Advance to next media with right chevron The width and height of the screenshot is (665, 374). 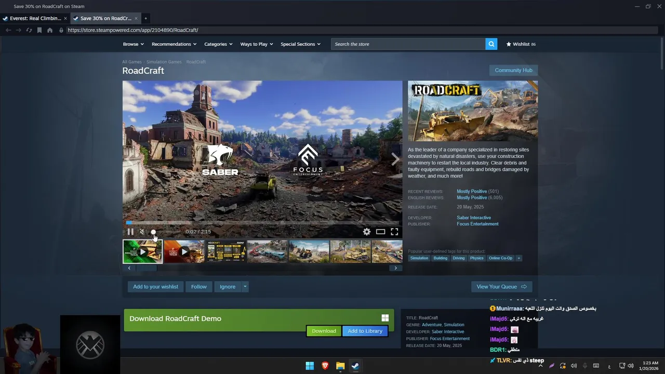[395, 159]
